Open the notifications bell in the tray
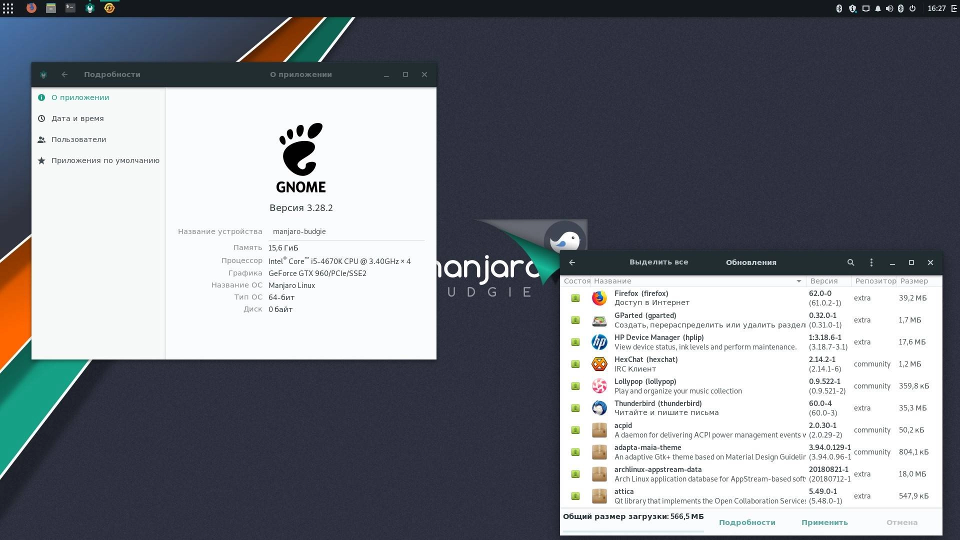This screenshot has width=960, height=540. pos(877,8)
